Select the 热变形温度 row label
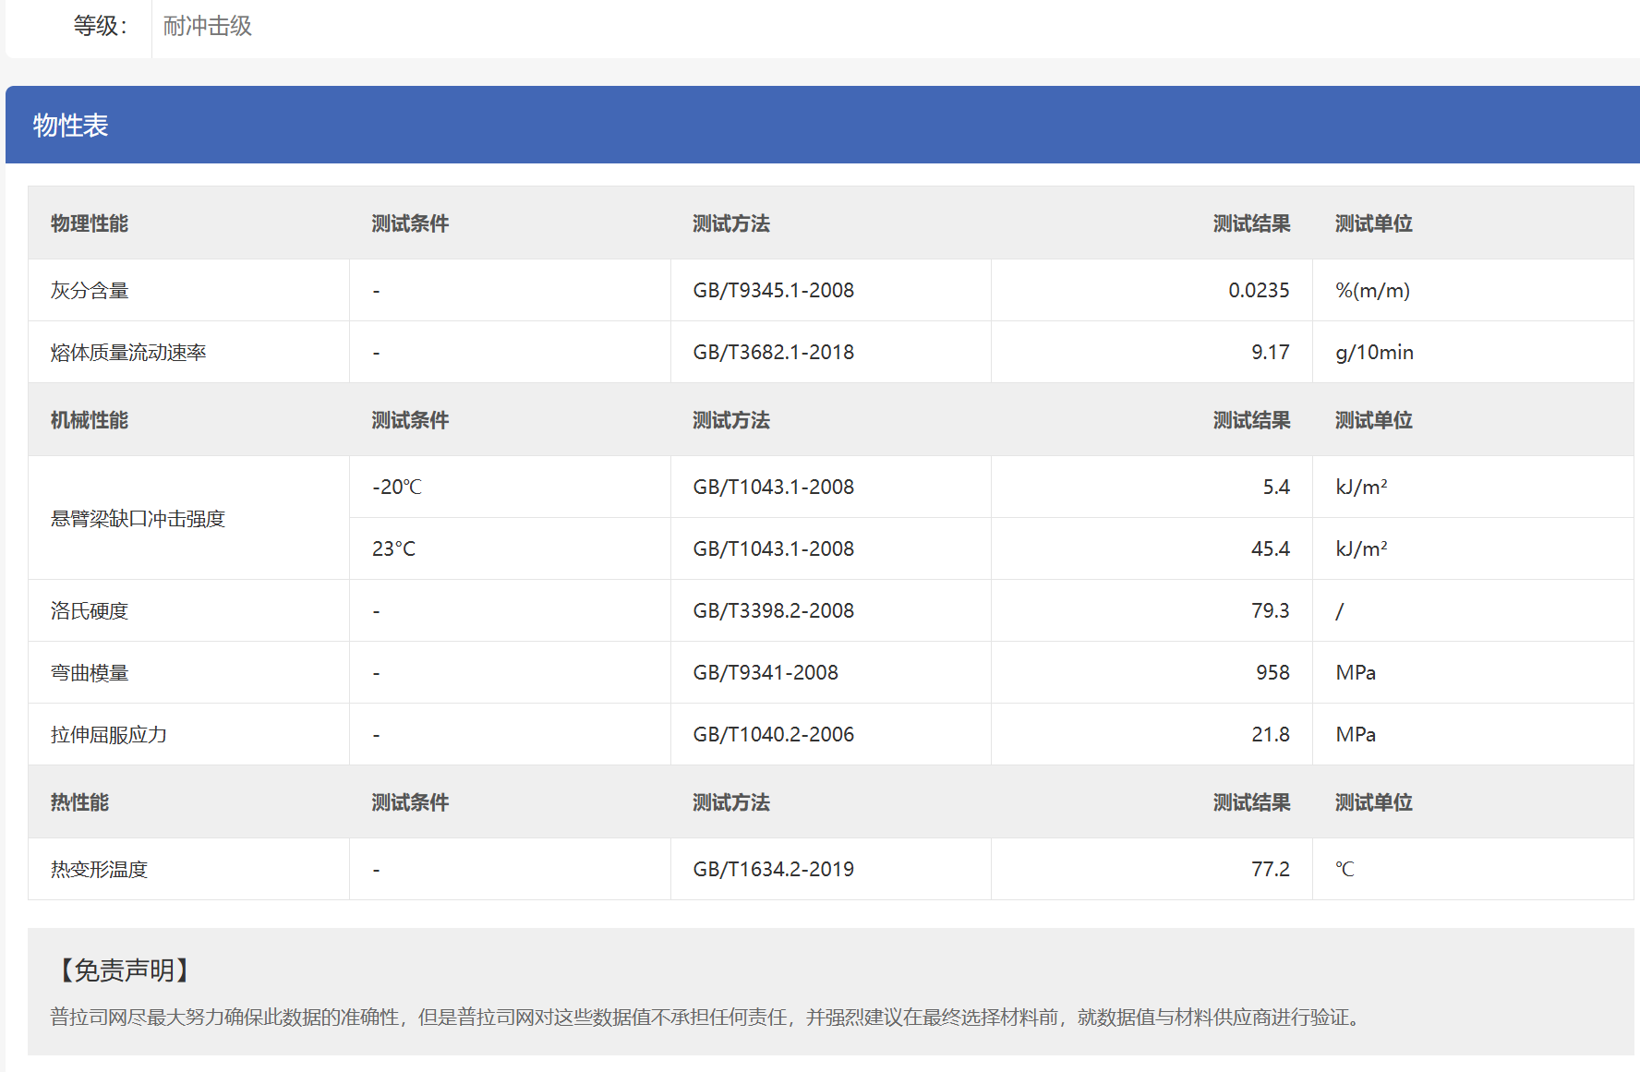 click(x=99, y=869)
